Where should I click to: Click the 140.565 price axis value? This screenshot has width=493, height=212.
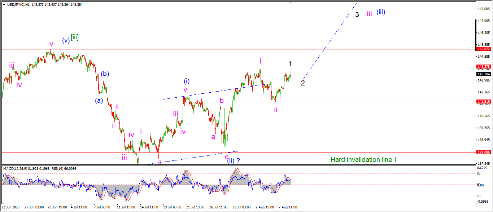[x=483, y=116]
